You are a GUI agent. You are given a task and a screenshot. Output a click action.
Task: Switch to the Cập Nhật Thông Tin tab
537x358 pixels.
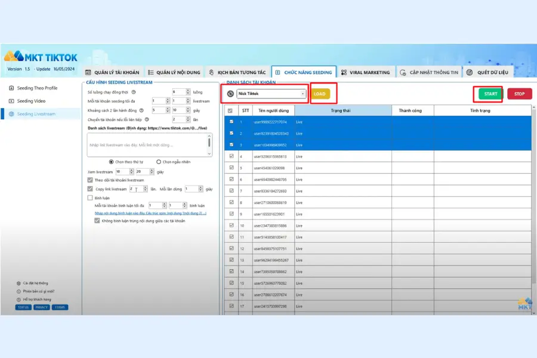tap(429, 72)
